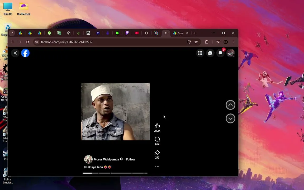Screen dimensions: 304x190
Task: Select the audio-playing Facebook tab
Action: click(x=166, y=33)
